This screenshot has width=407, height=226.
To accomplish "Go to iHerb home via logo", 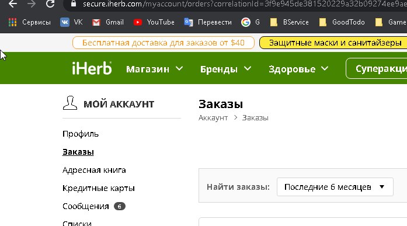I will pos(92,68).
